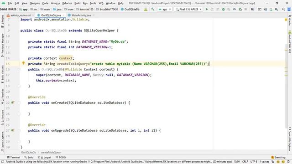Collapse the constructor fold marker on line 16
Screen dimensions: 292x164
coord(19,70)
